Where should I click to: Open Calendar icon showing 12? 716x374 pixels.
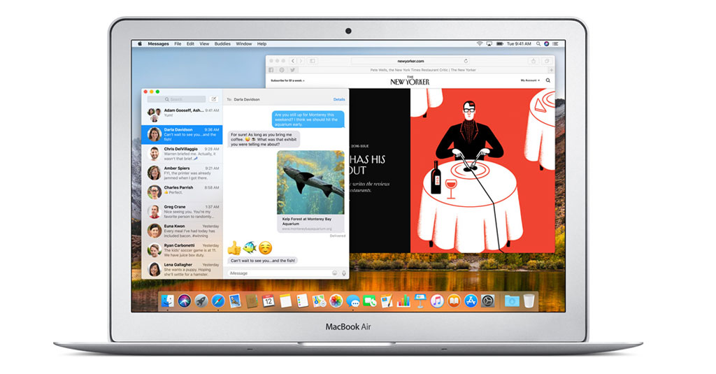tap(268, 301)
